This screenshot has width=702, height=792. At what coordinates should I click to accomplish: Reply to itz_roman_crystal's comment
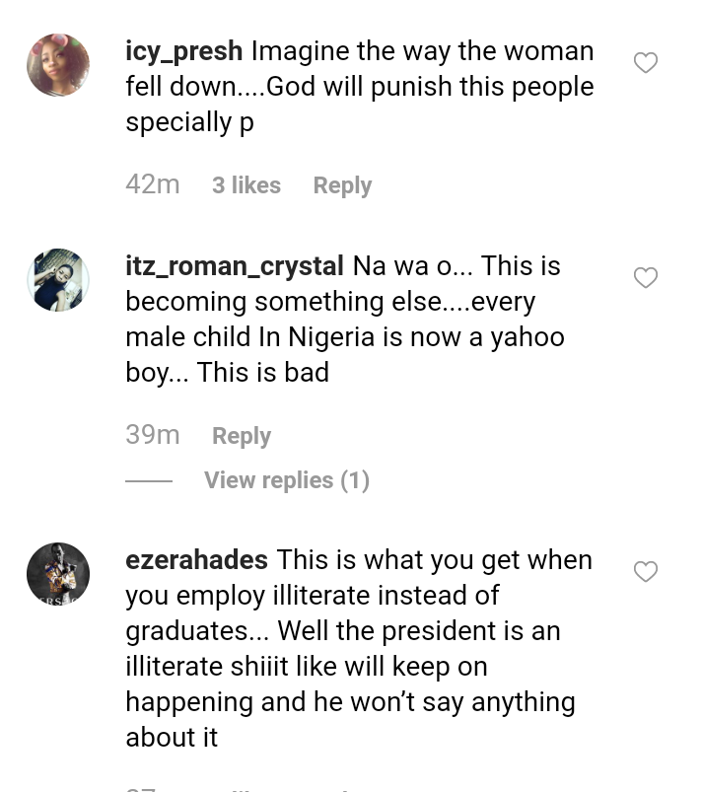pyautogui.click(x=242, y=436)
